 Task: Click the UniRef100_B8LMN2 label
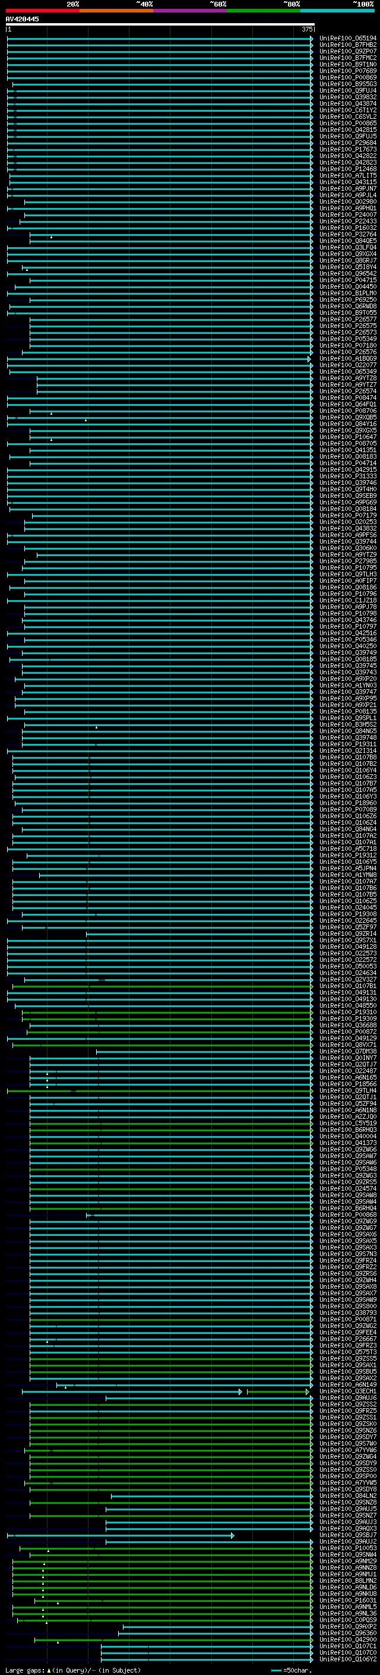pyautogui.click(x=347, y=1581)
